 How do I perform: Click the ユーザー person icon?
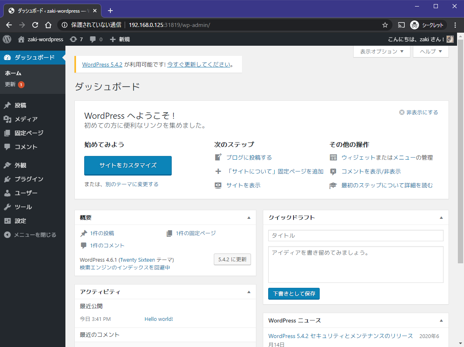[7, 193]
